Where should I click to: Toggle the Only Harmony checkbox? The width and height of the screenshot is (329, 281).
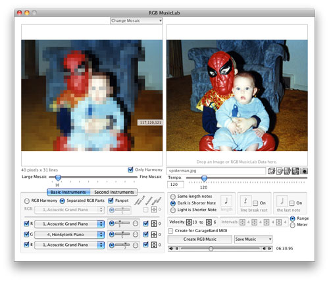pos(130,170)
